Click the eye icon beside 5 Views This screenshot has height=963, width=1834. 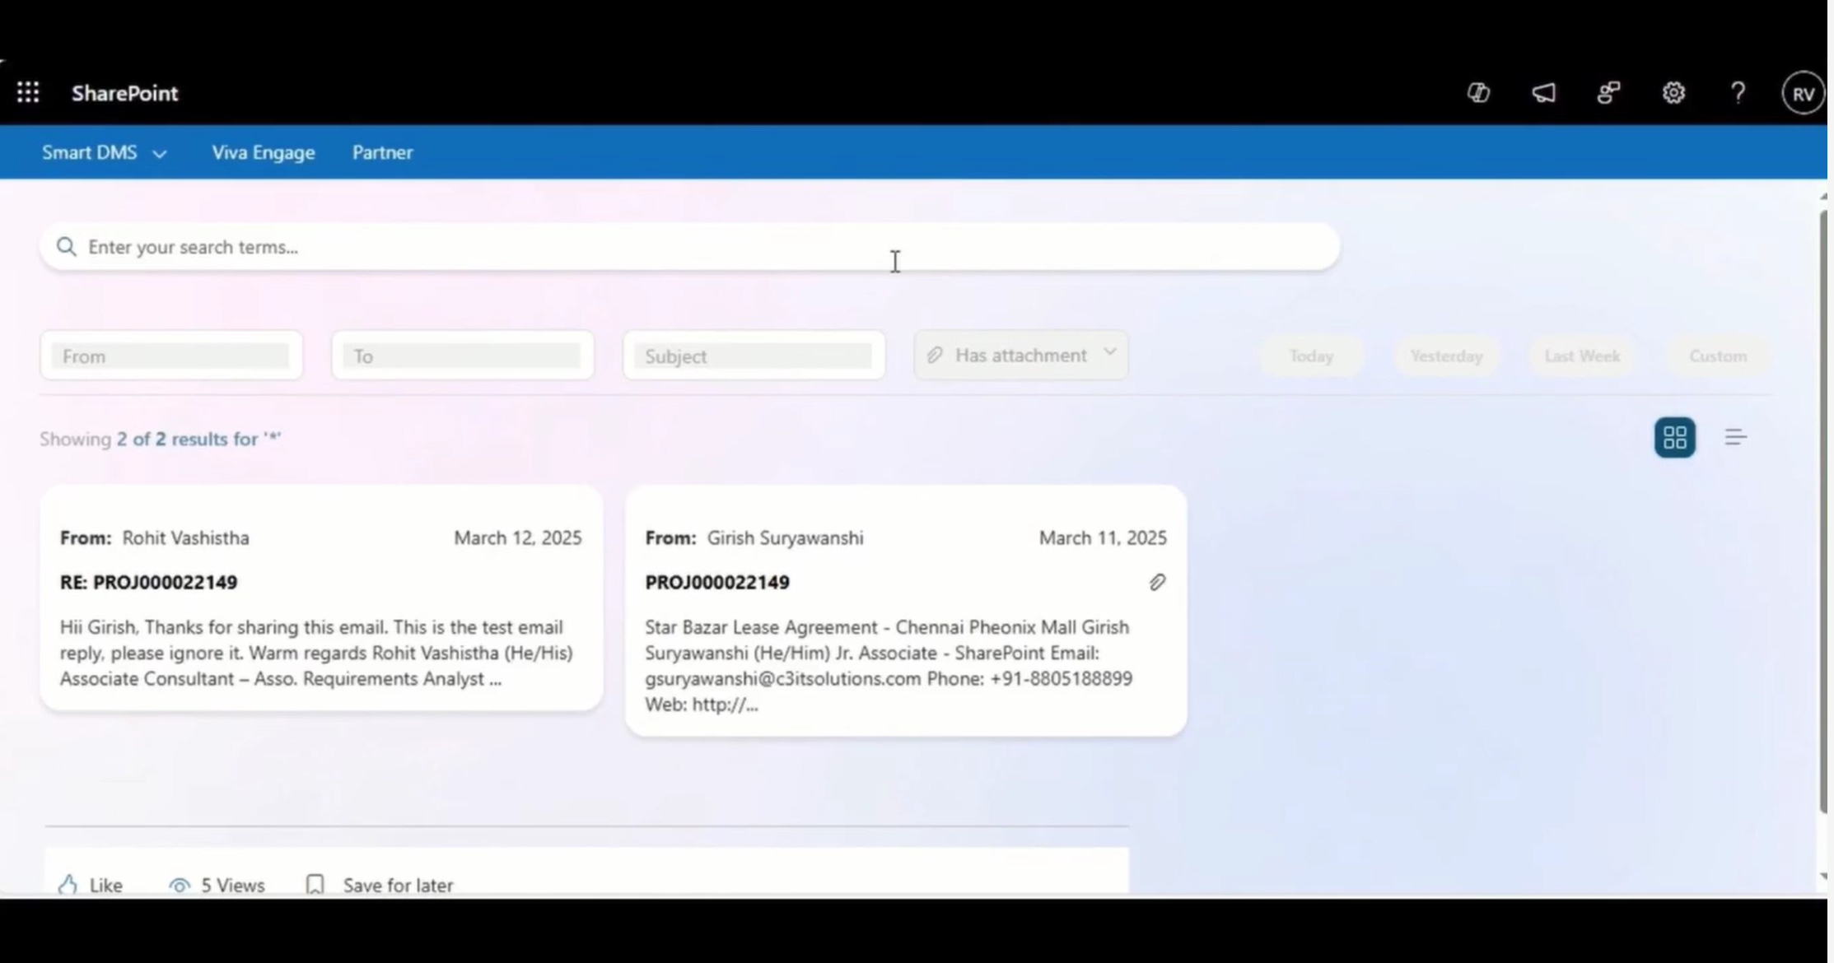[x=179, y=886]
